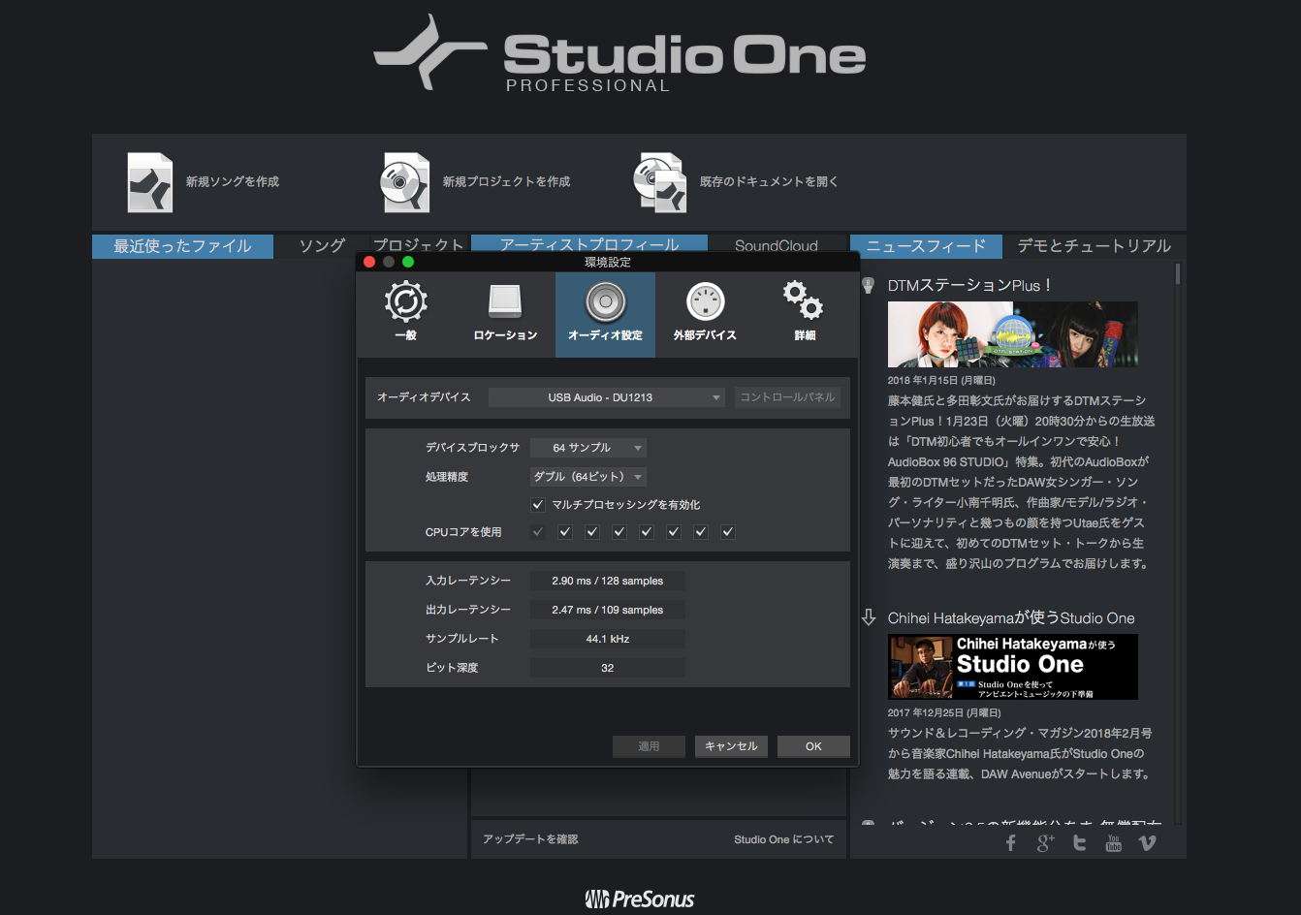The height and width of the screenshot is (915, 1301).
Task: Click bit depth value 32
Action: (x=608, y=668)
